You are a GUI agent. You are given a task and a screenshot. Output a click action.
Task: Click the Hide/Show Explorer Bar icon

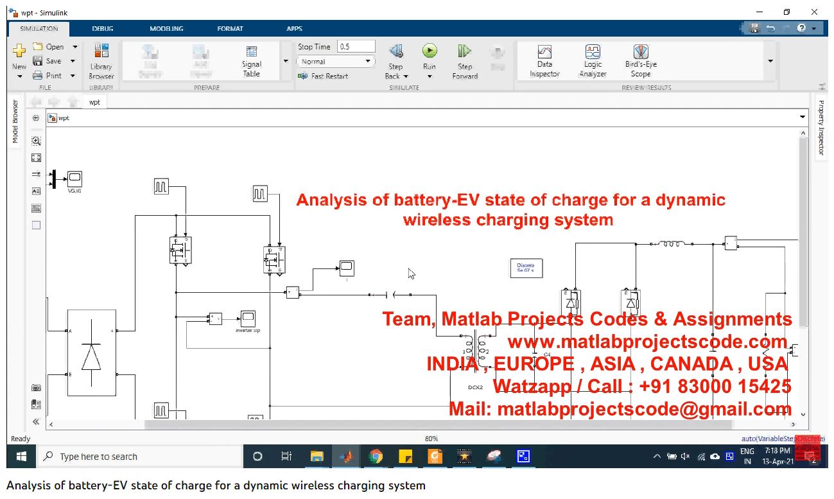click(x=36, y=118)
